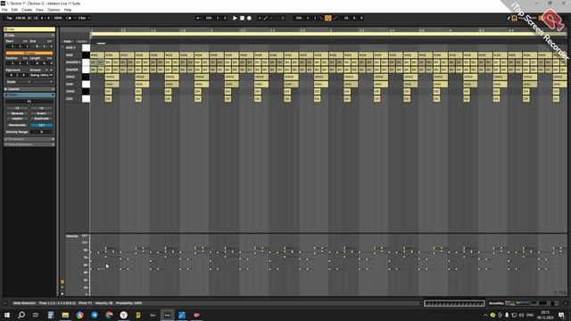
Task: Open the Help menu
Action: (x=68, y=10)
